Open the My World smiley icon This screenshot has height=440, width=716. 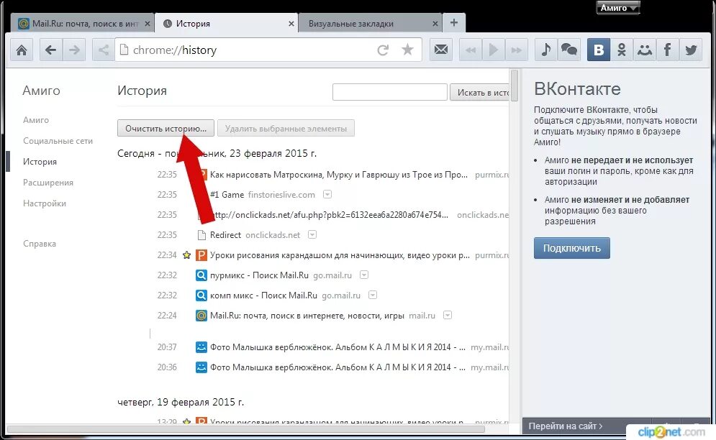click(644, 50)
